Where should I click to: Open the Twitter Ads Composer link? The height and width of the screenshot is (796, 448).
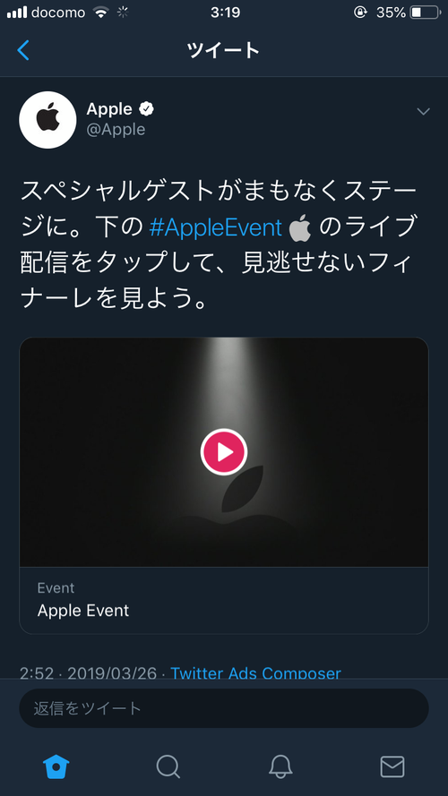255,673
